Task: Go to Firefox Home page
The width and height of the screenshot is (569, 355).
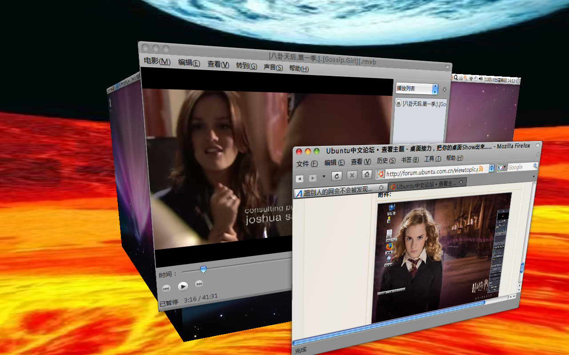Action: pos(367,174)
